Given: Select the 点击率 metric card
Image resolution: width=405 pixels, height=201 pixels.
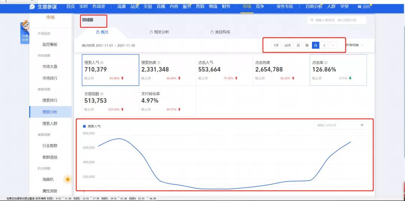Looking at the screenshot, I should pyautogui.click(x=338, y=70).
